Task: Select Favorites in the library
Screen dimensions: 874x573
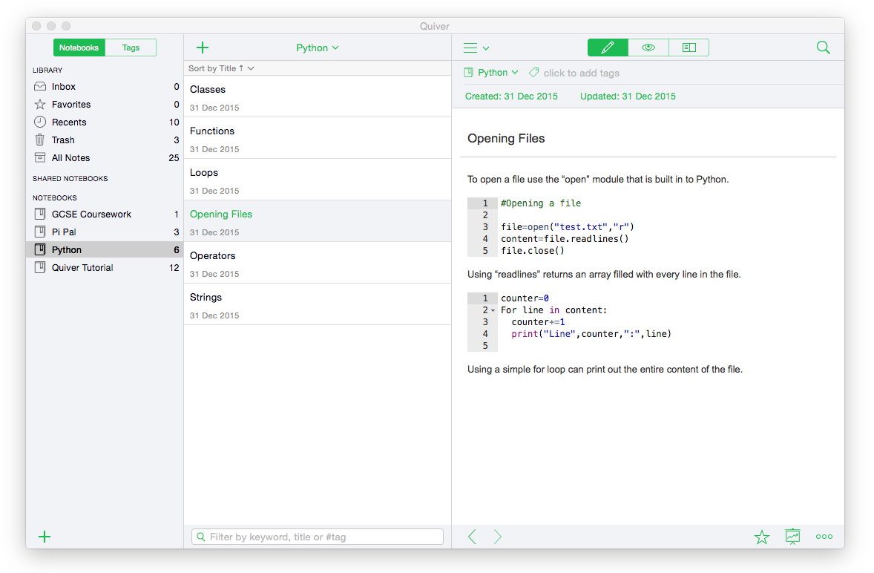Action: [x=105, y=104]
